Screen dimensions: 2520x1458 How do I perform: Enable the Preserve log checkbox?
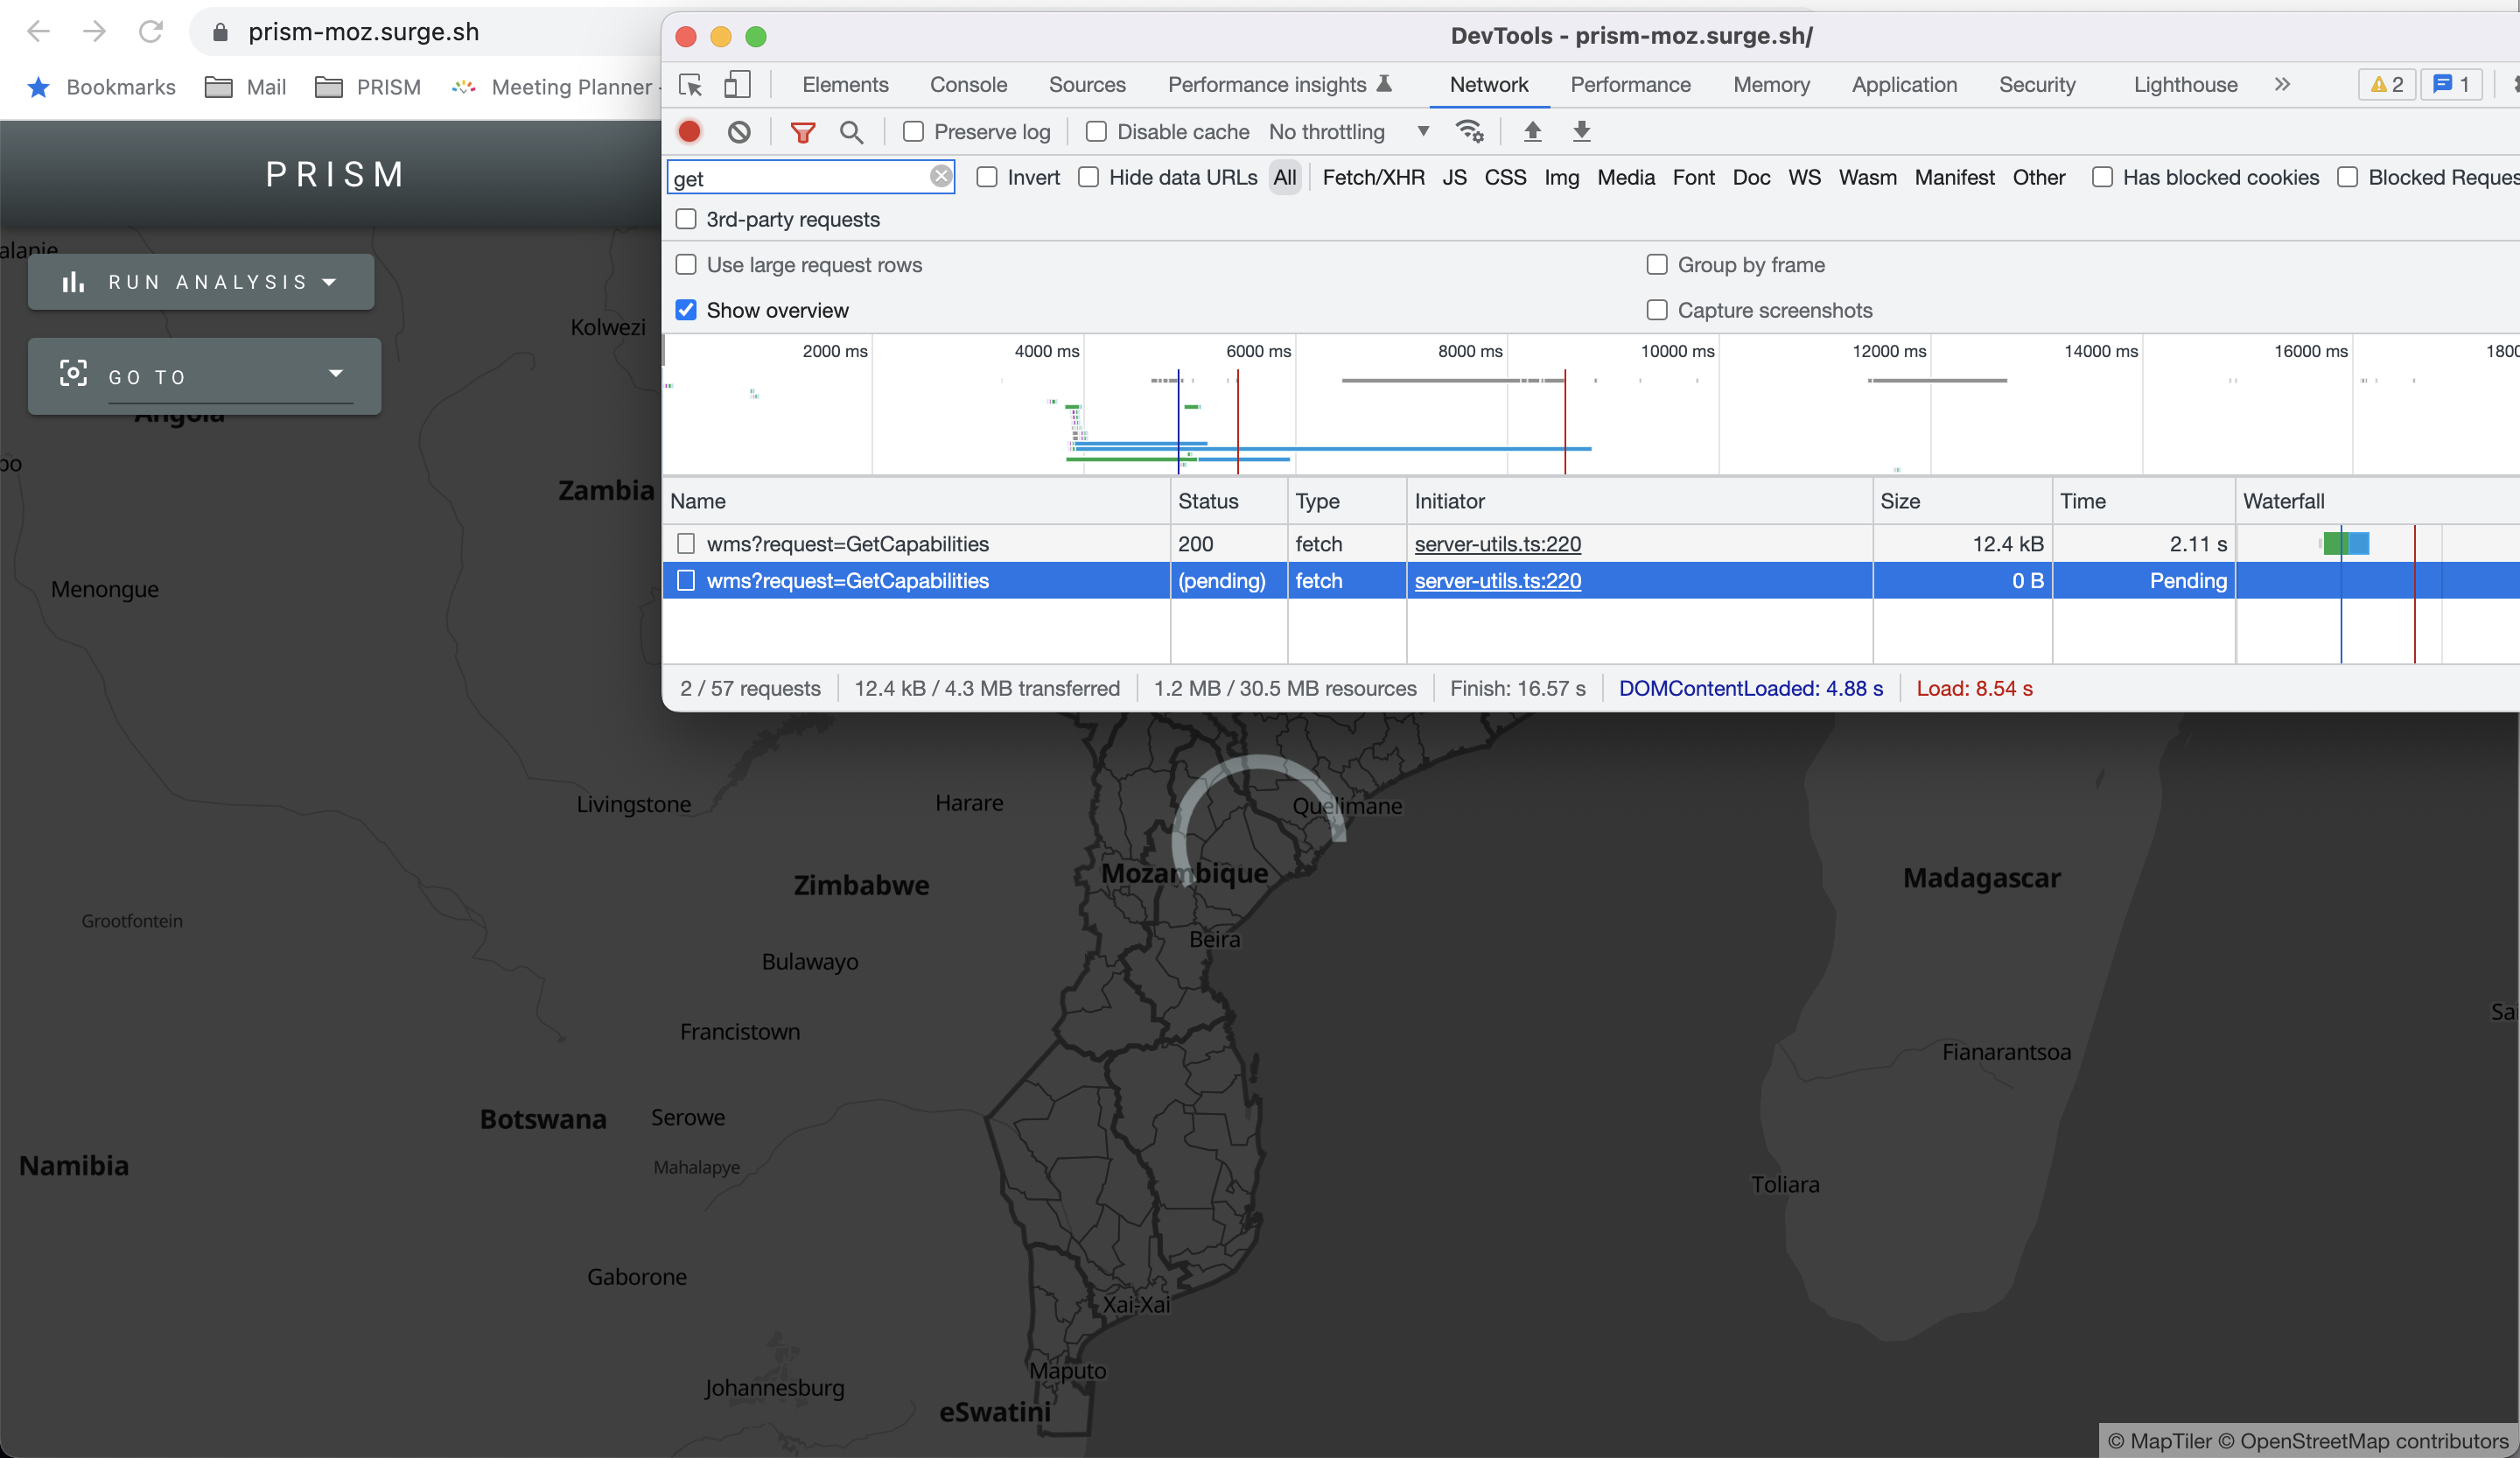click(x=913, y=132)
